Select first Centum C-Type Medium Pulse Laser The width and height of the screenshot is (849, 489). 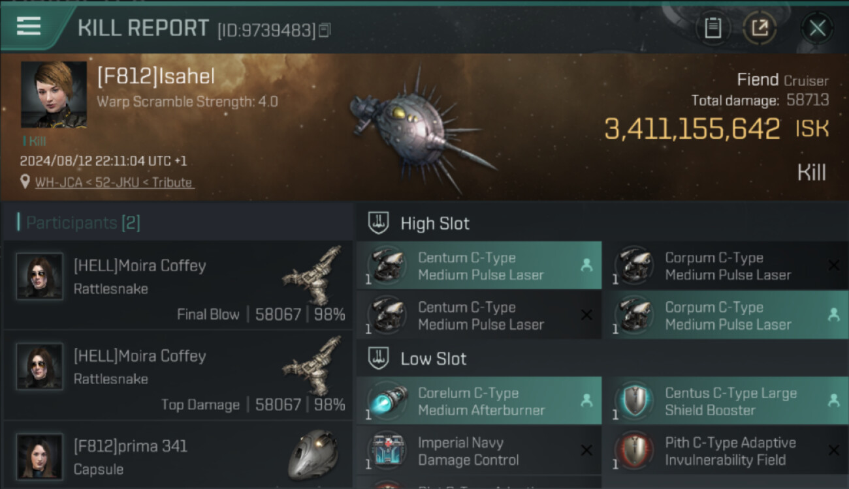click(479, 266)
